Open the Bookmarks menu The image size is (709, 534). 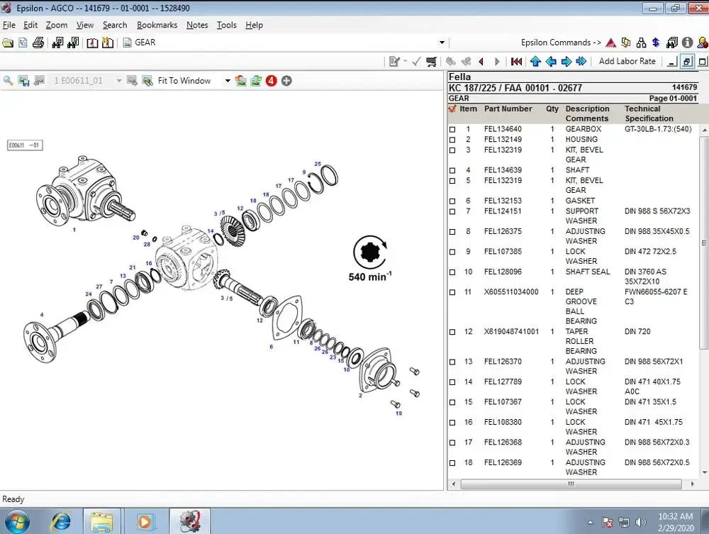point(157,25)
